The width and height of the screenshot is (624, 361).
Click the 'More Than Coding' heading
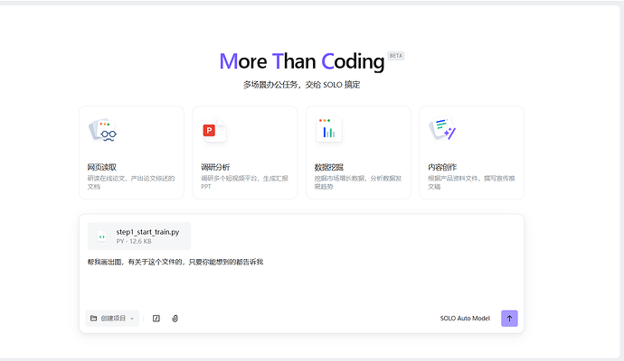[x=302, y=61]
